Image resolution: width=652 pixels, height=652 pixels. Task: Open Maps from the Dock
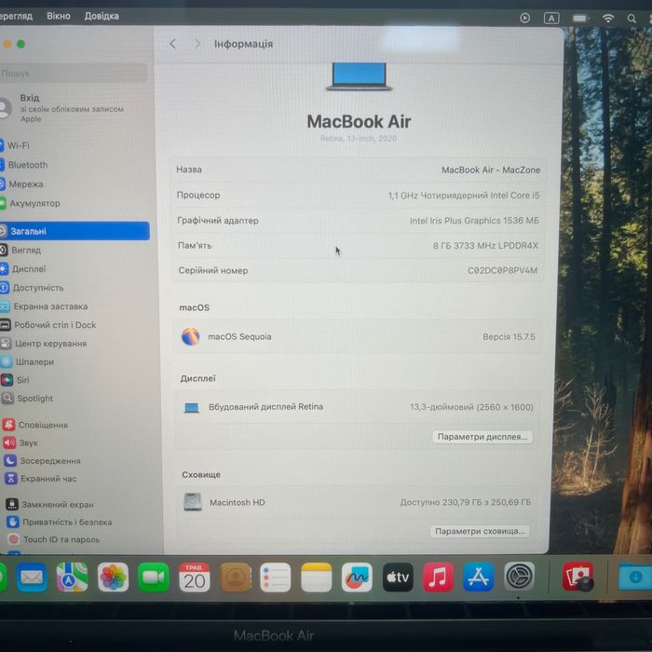72,577
